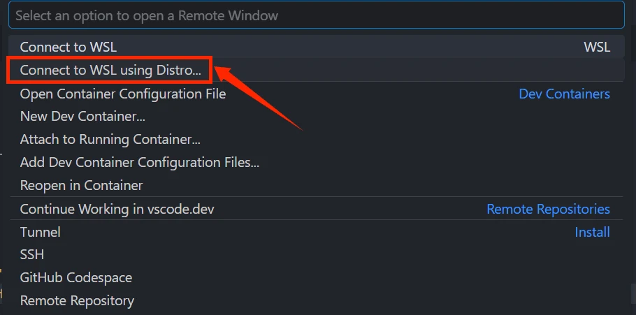Select the Tunnel option
The height and width of the screenshot is (315, 636).
point(40,232)
